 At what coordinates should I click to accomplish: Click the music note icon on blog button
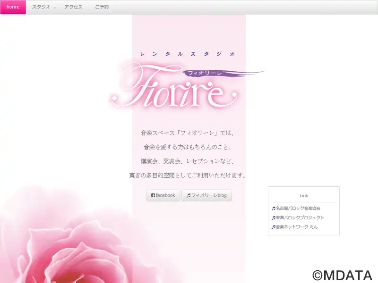188,195
